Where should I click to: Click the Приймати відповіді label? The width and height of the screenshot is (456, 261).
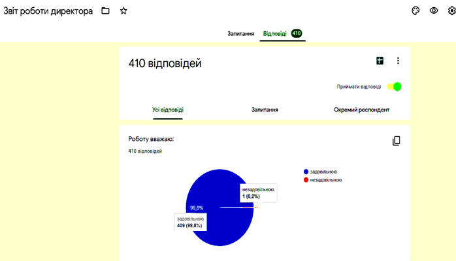click(x=359, y=87)
